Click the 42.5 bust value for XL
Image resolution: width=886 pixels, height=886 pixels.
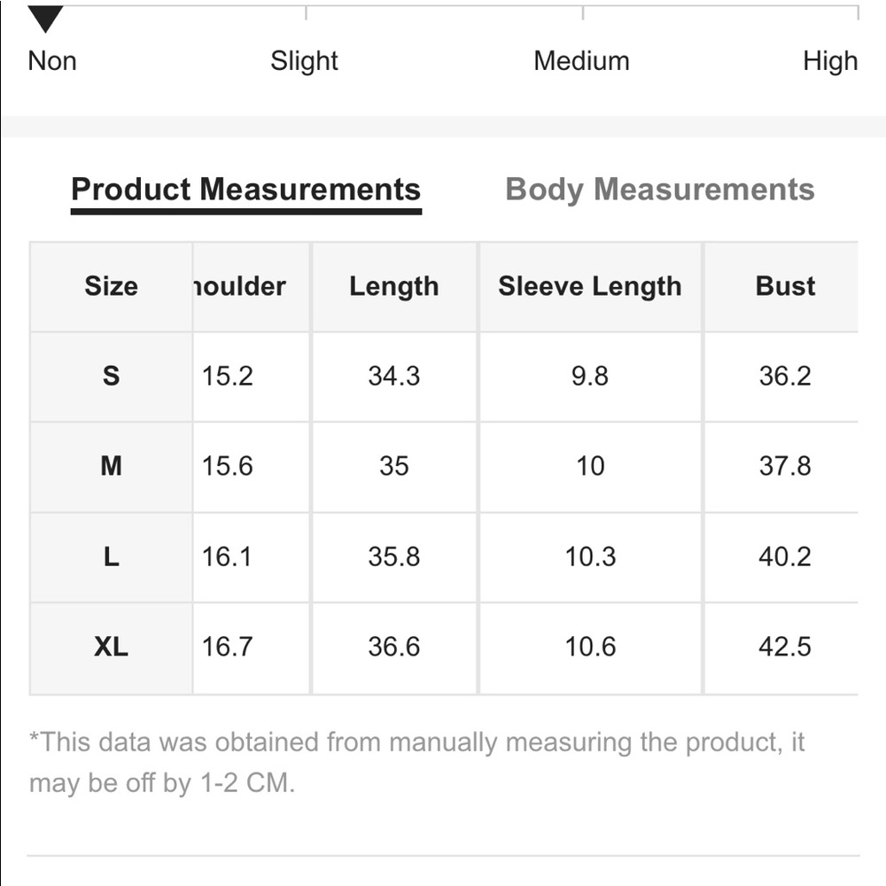coord(784,648)
